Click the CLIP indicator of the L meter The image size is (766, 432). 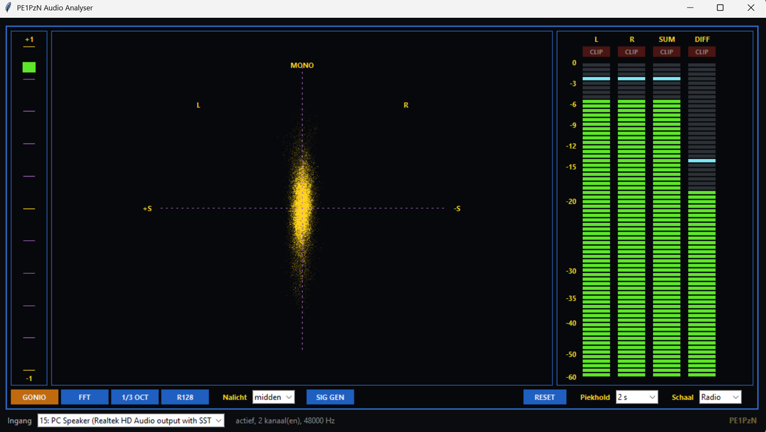tap(596, 52)
